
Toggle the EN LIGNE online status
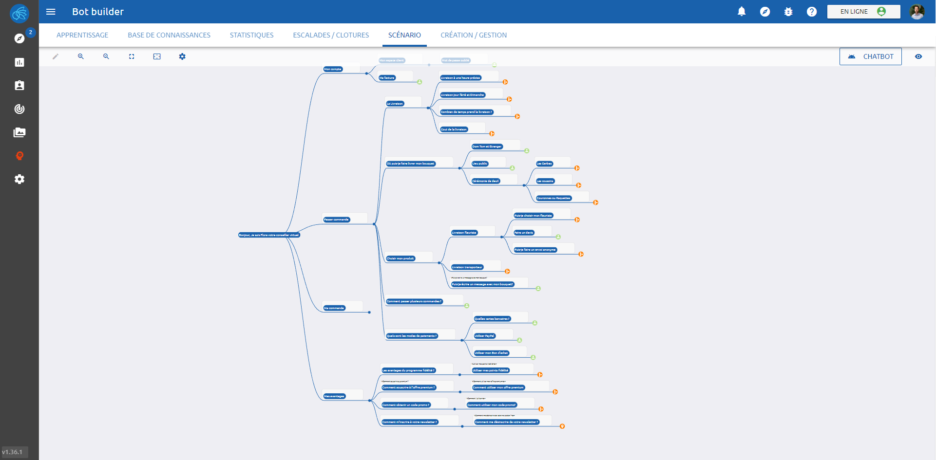pos(863,12)
